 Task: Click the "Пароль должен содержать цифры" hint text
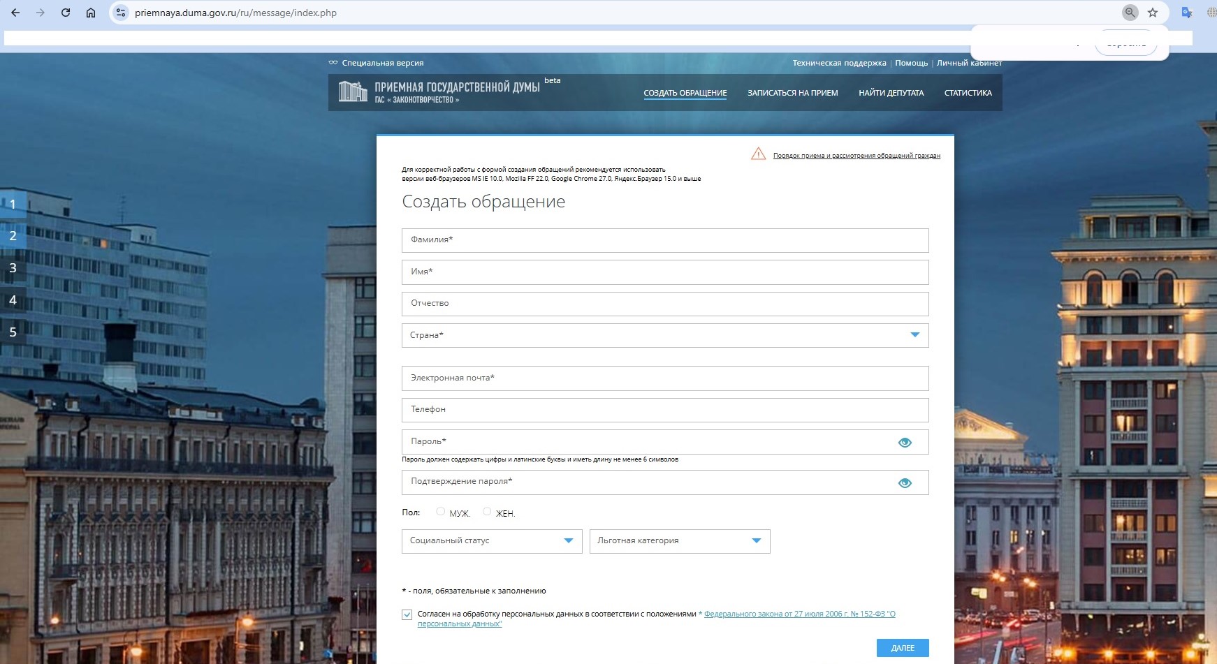click(x=540, y=459)
